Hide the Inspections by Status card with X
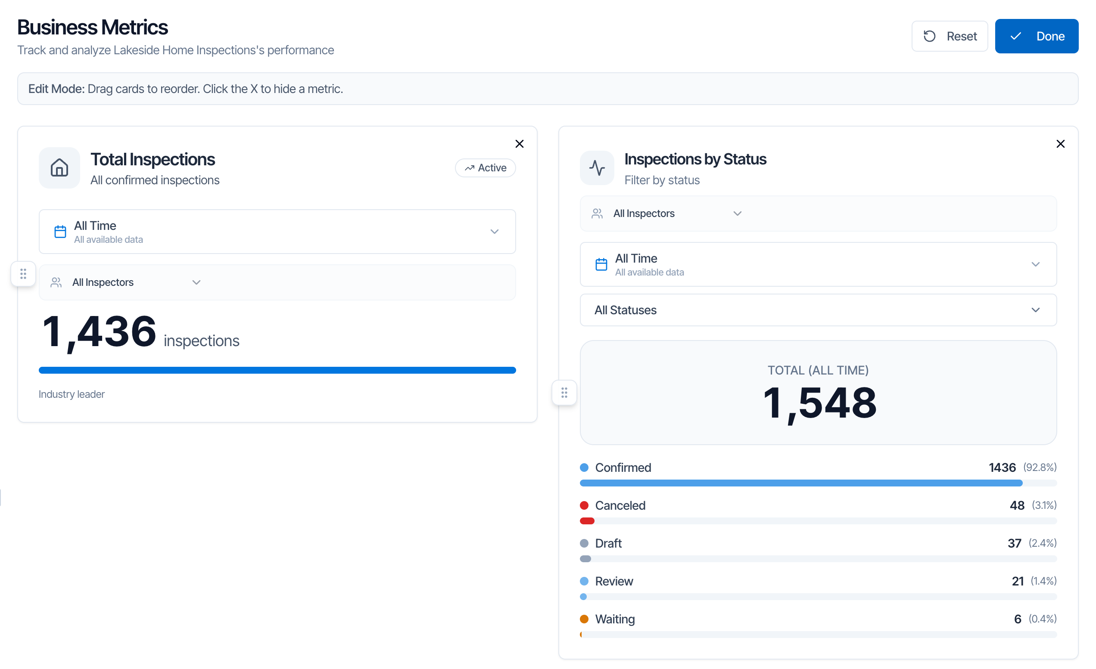This screenshot has width=1096, height=669. [x=1060, y=144]
